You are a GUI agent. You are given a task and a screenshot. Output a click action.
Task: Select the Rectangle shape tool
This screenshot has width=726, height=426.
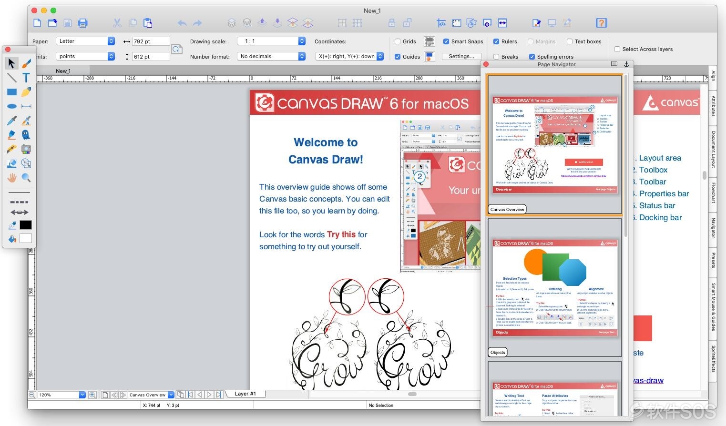click(11, 92)
